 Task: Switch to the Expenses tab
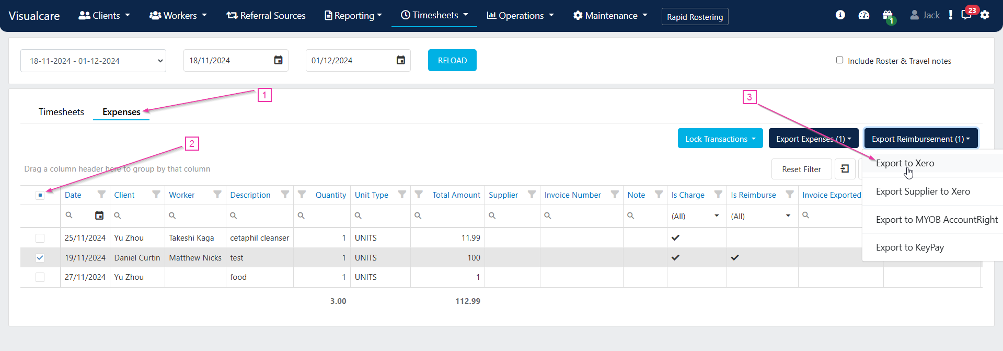click(x=121, y=112)
